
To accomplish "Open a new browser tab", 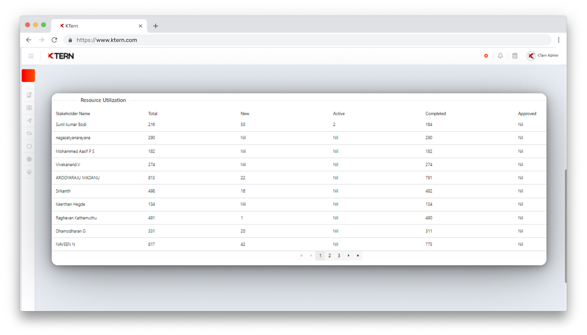I will tap(156, 26).
